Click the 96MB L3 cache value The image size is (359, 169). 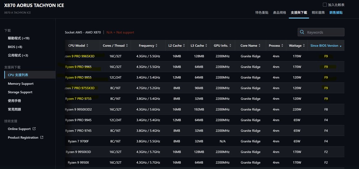pos(199,88)
